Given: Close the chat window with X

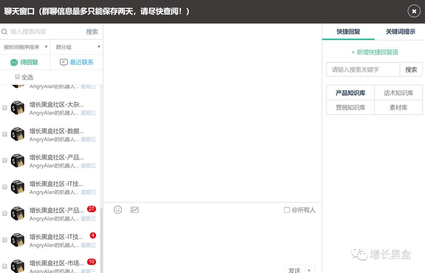Looking at the screenshot, I should point(414,11).
